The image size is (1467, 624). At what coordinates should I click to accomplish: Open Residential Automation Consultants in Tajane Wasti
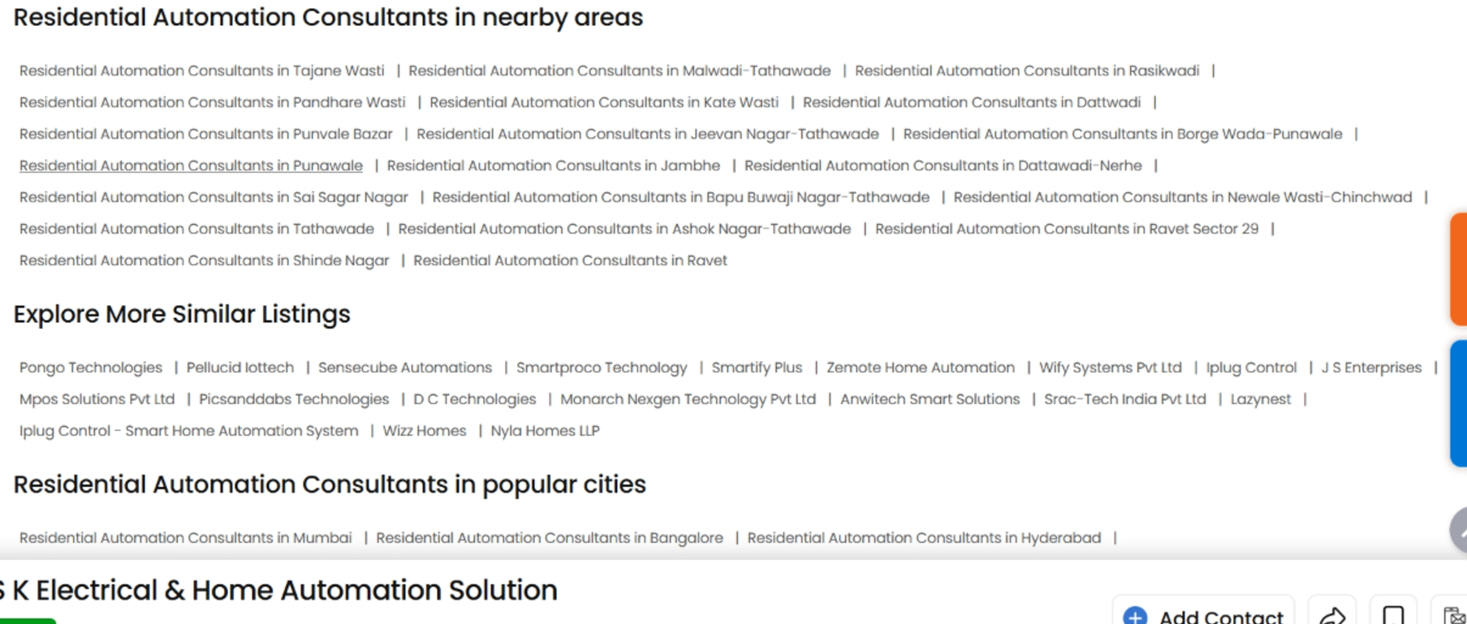201,71
